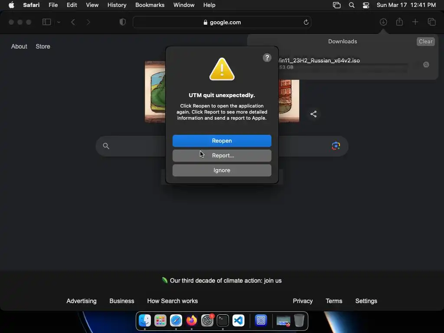This screenshot has width=444, height=333.
Task: Open Firefox from the Dock
Action: click(191, 320)
